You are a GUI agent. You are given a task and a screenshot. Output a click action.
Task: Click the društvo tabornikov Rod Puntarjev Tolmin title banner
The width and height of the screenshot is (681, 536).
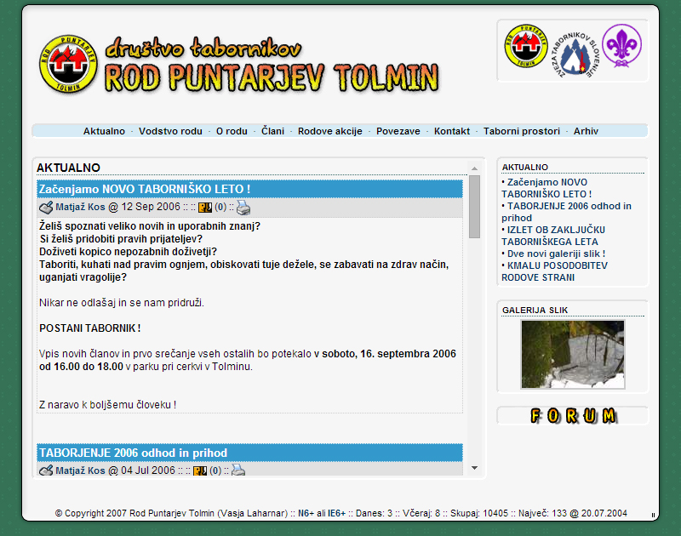(272, 66)
